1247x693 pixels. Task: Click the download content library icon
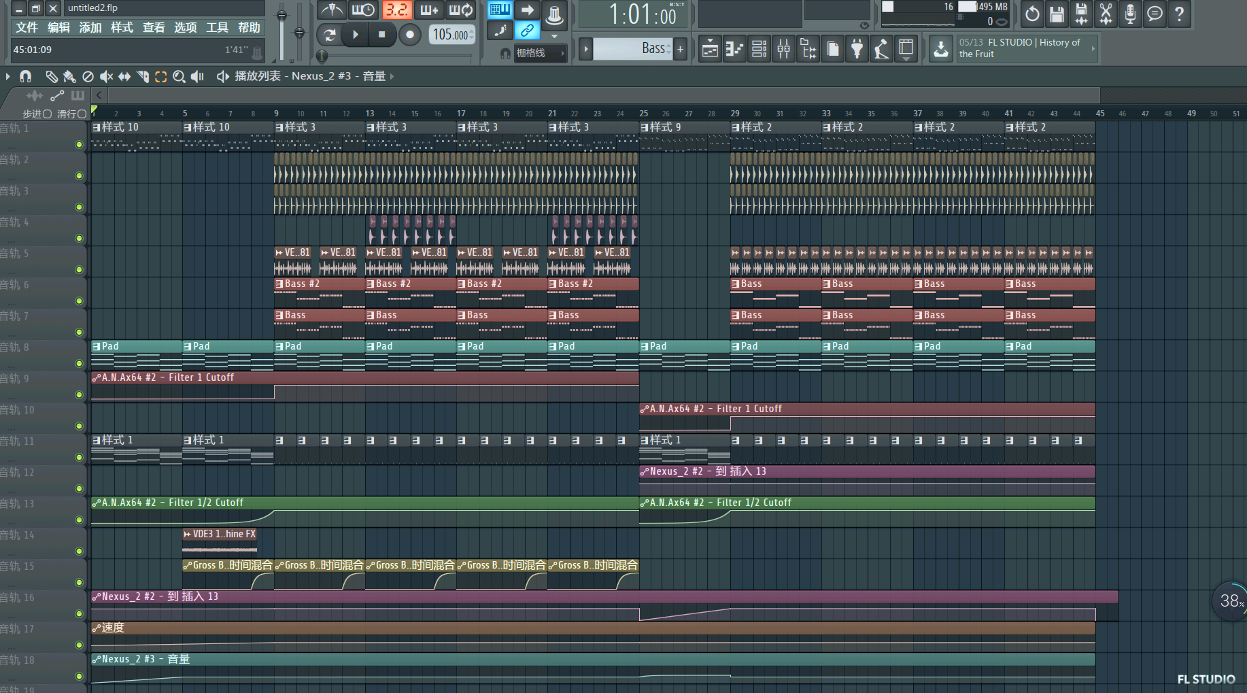point(941,49)
